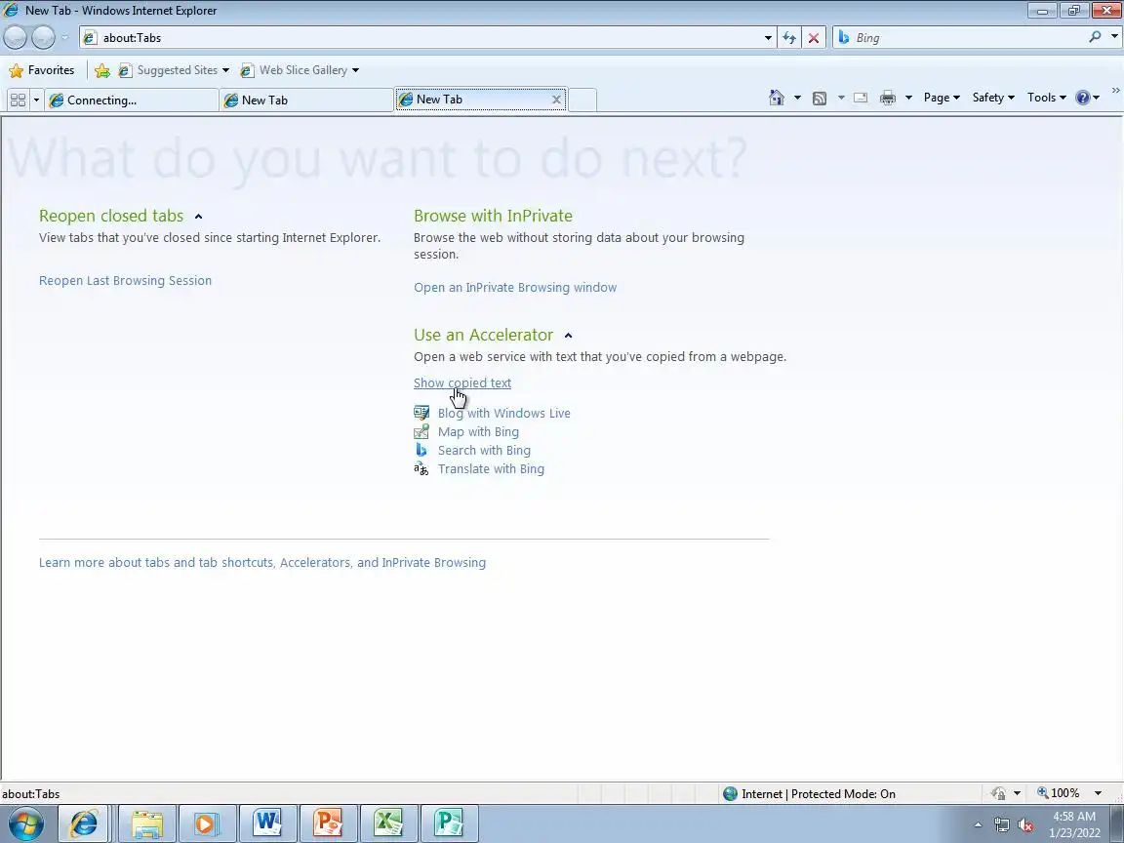The width and height of the screenshot is (1124, 843).
Task: Open Excel from the taskbar
Action: click(x=387, y=824)
